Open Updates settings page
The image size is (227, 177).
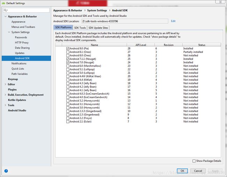[20, 53]
